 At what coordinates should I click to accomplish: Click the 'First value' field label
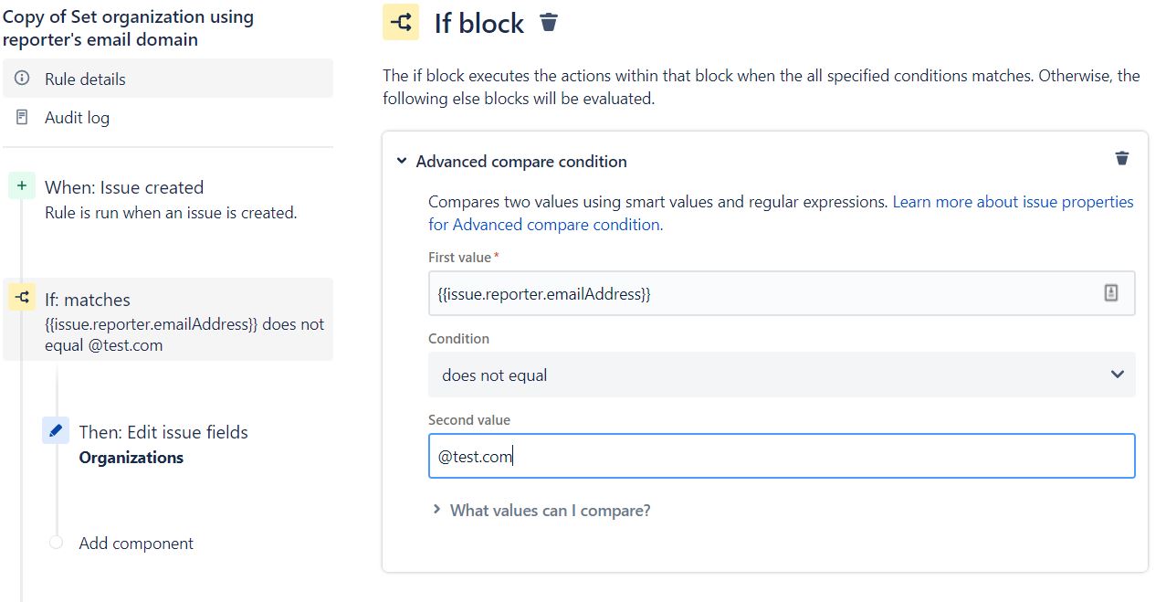click(461, 258)
